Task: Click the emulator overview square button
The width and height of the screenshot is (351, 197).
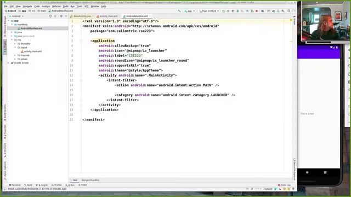Action: [x=325, y=172]
